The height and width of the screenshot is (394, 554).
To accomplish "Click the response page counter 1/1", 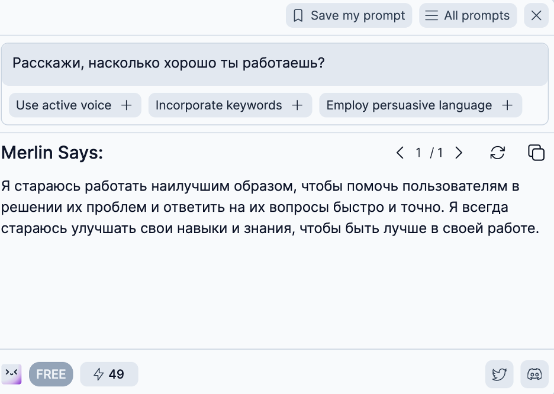I will pos(429,153).
